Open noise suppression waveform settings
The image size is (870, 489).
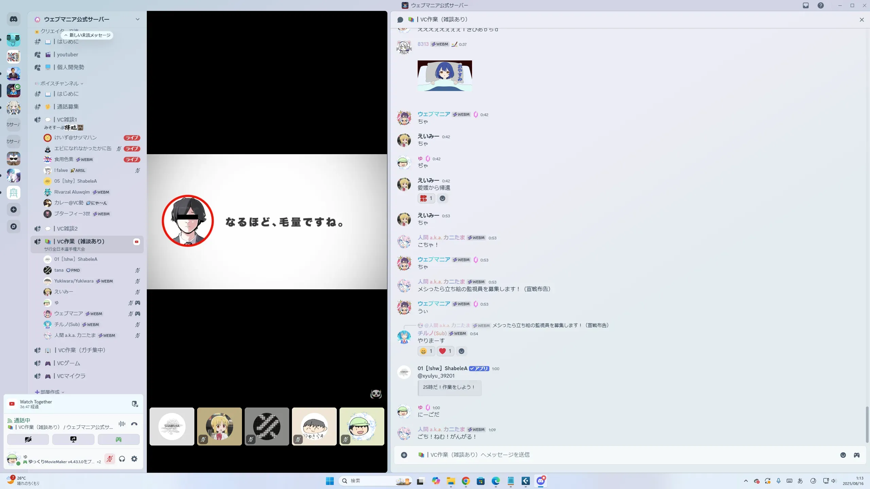pos(122,424)
